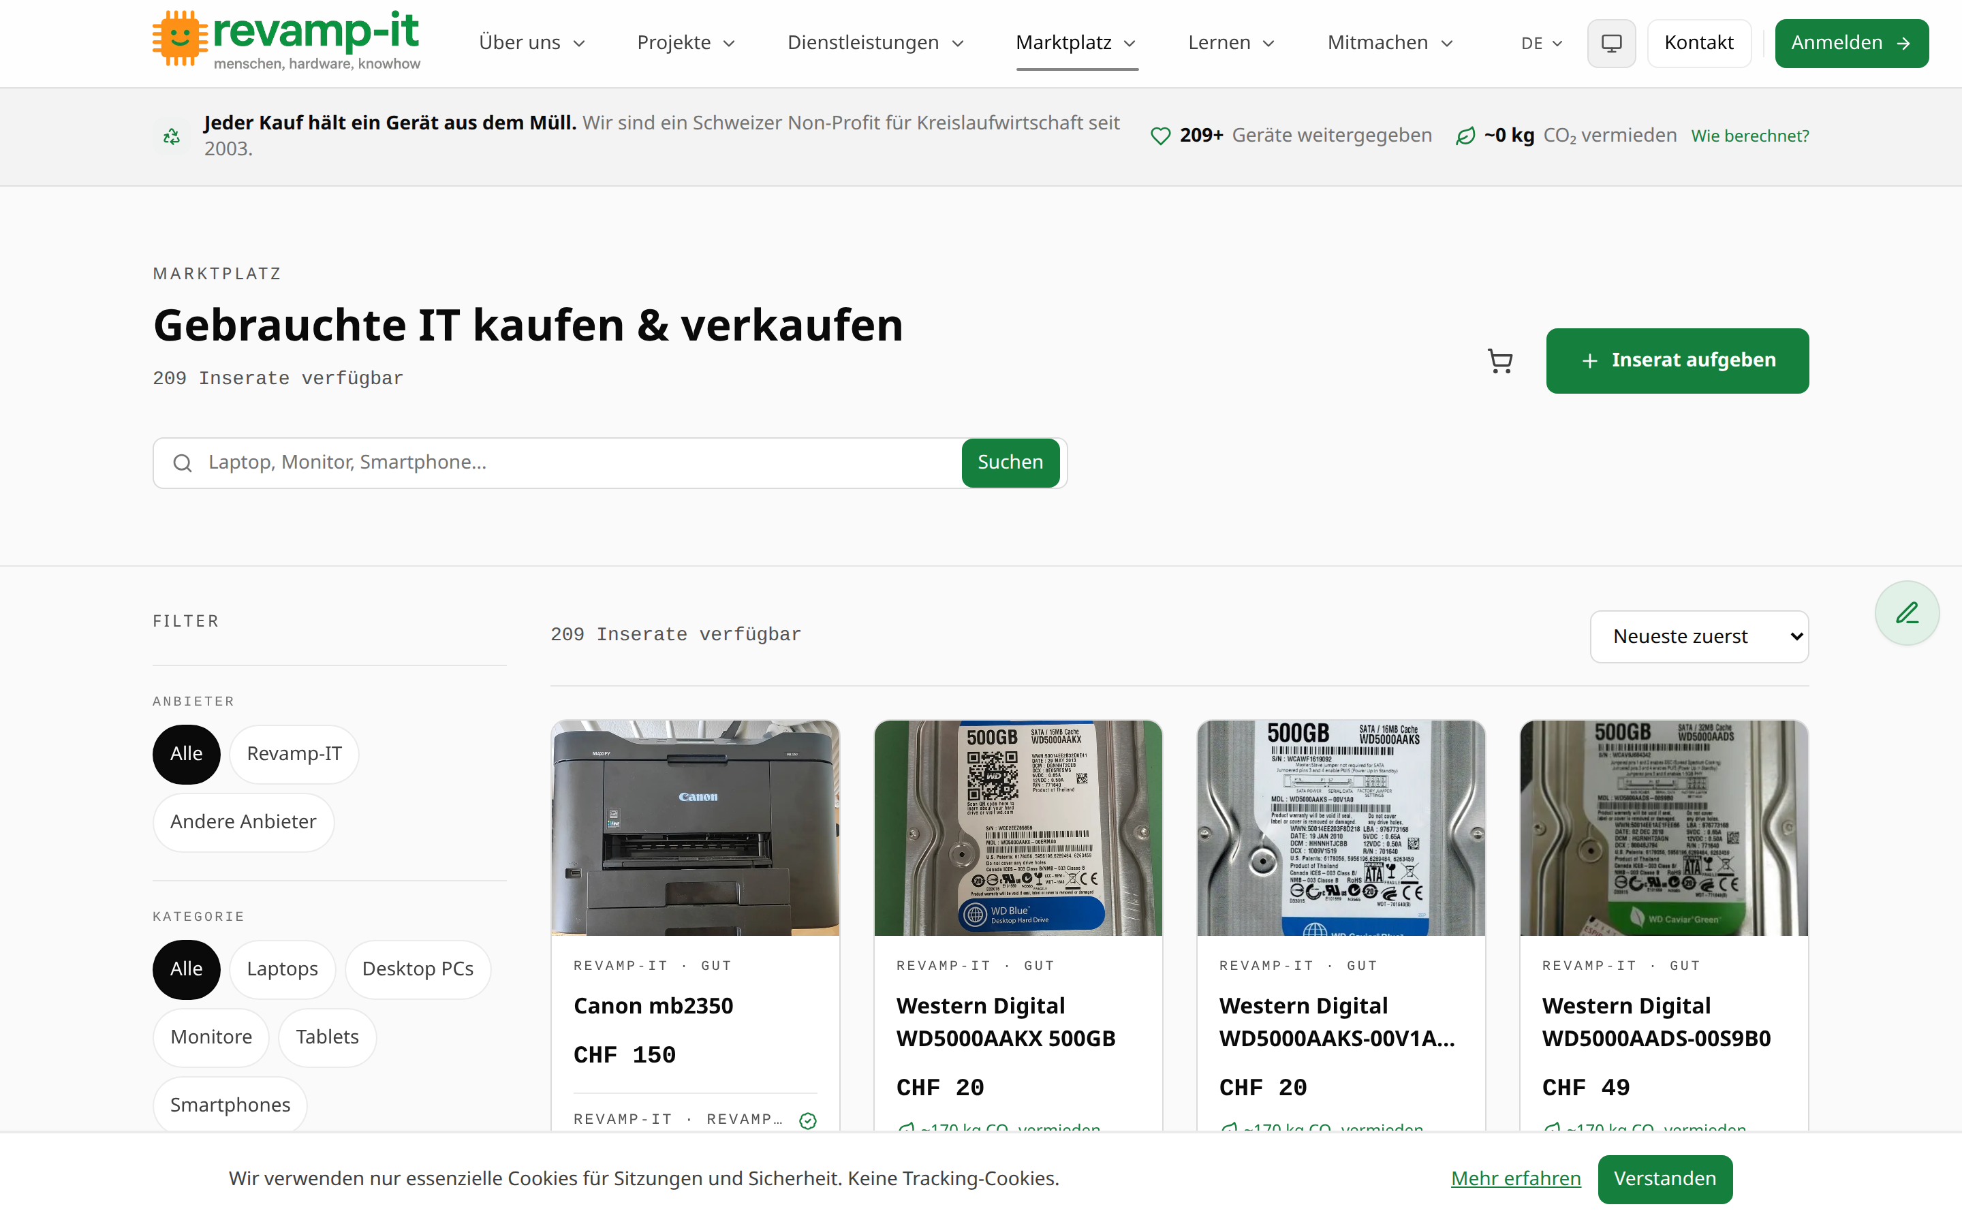Click the CHF 150 price
The width and height of the screenshot is (1962, 1226).
[x=624, y=1055]
